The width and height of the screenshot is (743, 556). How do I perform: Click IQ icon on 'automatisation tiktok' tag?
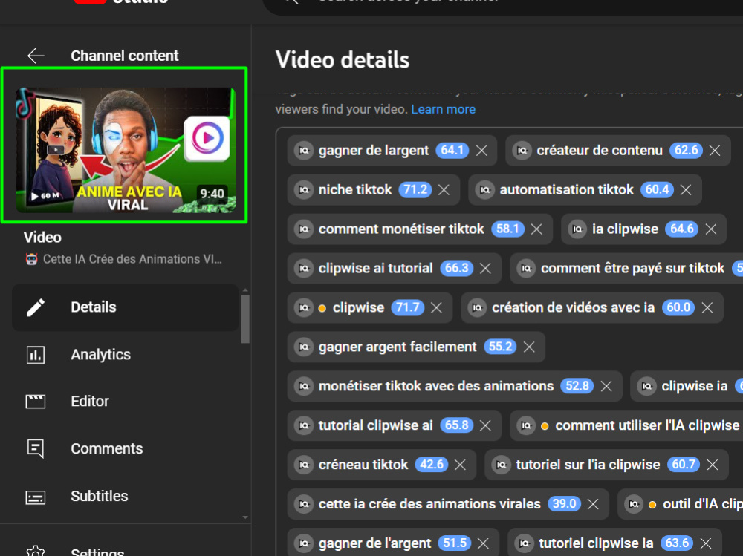[484, 190]
